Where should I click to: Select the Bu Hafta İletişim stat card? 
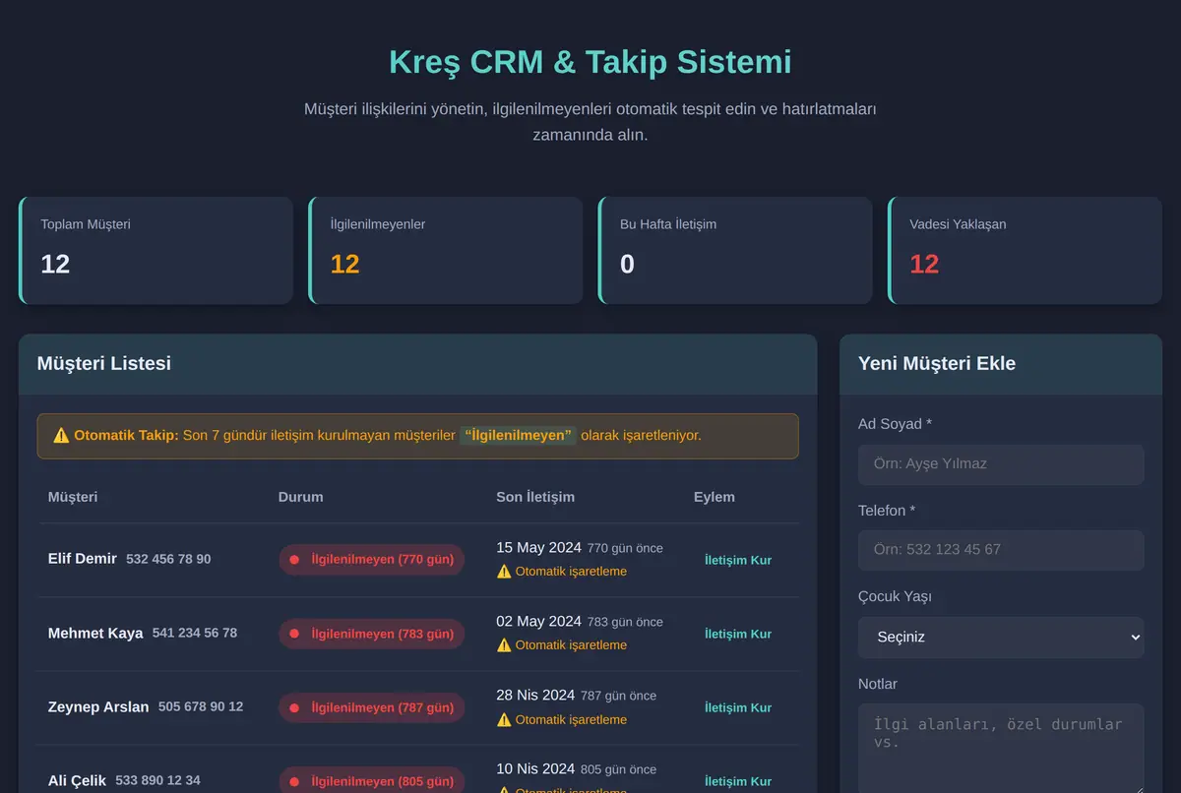click(x=735, y=250)
